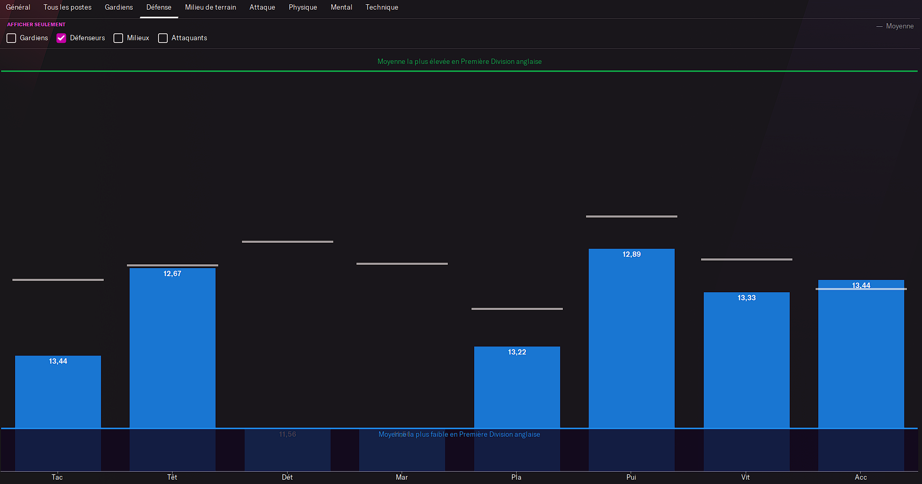Click the Vit axis label
The height and width of the screenshot is (484, 922).
(746, 478)
